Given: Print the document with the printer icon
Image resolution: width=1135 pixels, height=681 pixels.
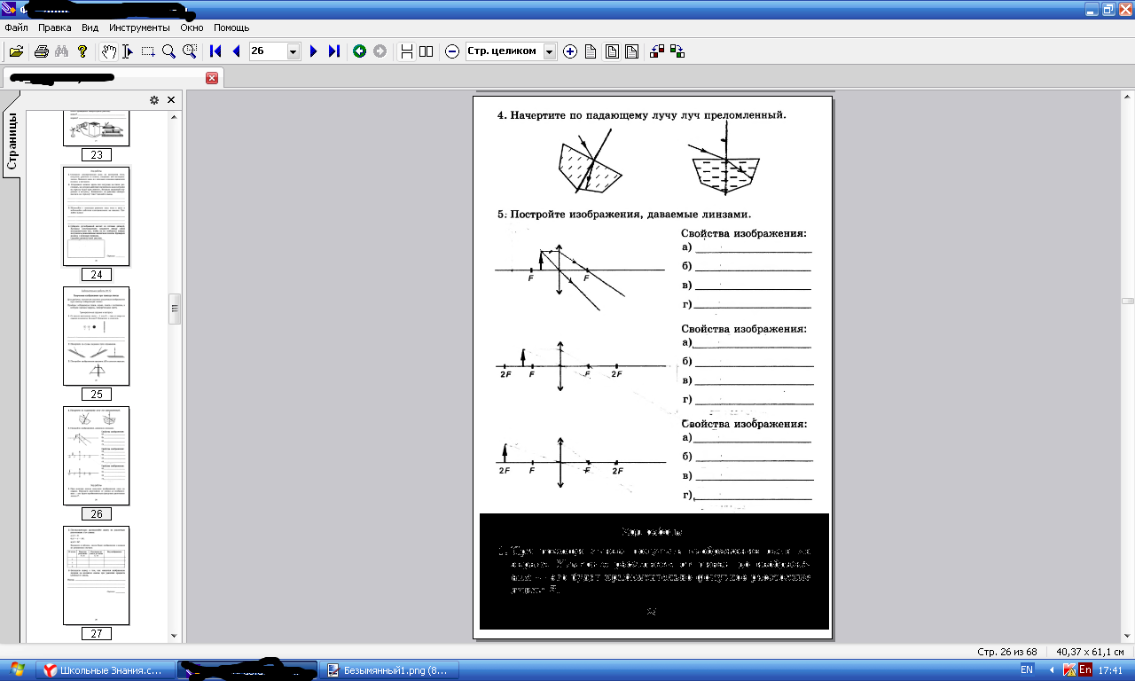Looking at the screenshot, I should [41, 51].
